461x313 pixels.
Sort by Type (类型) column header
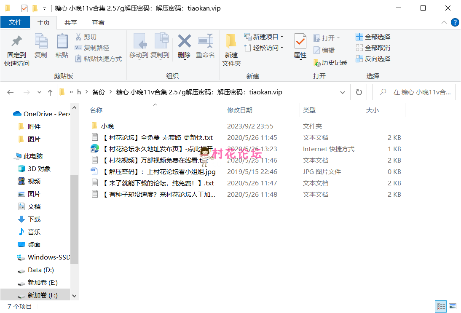309,110
